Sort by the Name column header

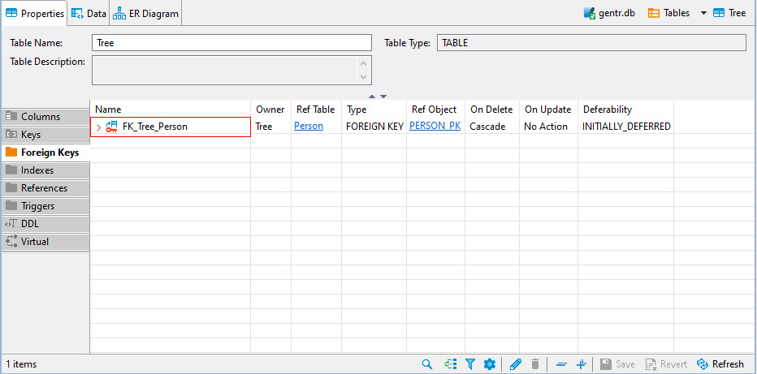(171, 110)
